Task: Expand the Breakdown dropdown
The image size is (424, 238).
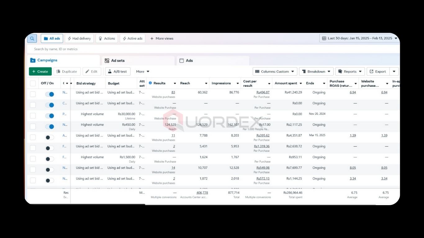Action: 316,72
